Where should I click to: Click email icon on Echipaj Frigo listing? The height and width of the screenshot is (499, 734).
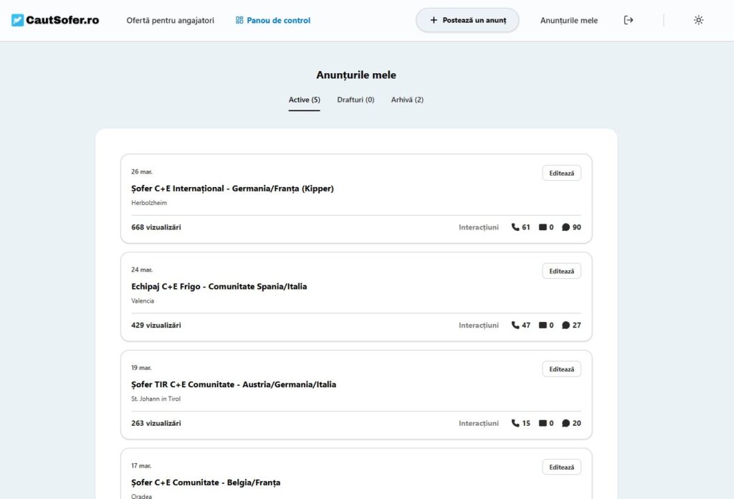tap(543, 325)
